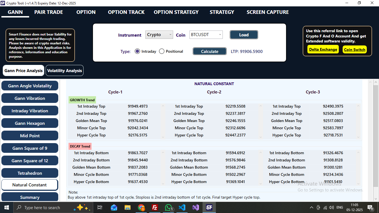Select the Intraday type option
The height and width of the screenshot is (213, 379).
(x=137, y=51)
